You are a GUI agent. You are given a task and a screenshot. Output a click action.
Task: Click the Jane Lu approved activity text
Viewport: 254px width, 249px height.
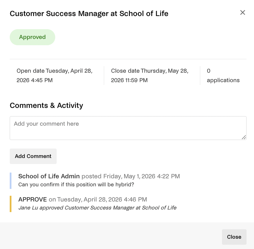click(x=97, y=208)
